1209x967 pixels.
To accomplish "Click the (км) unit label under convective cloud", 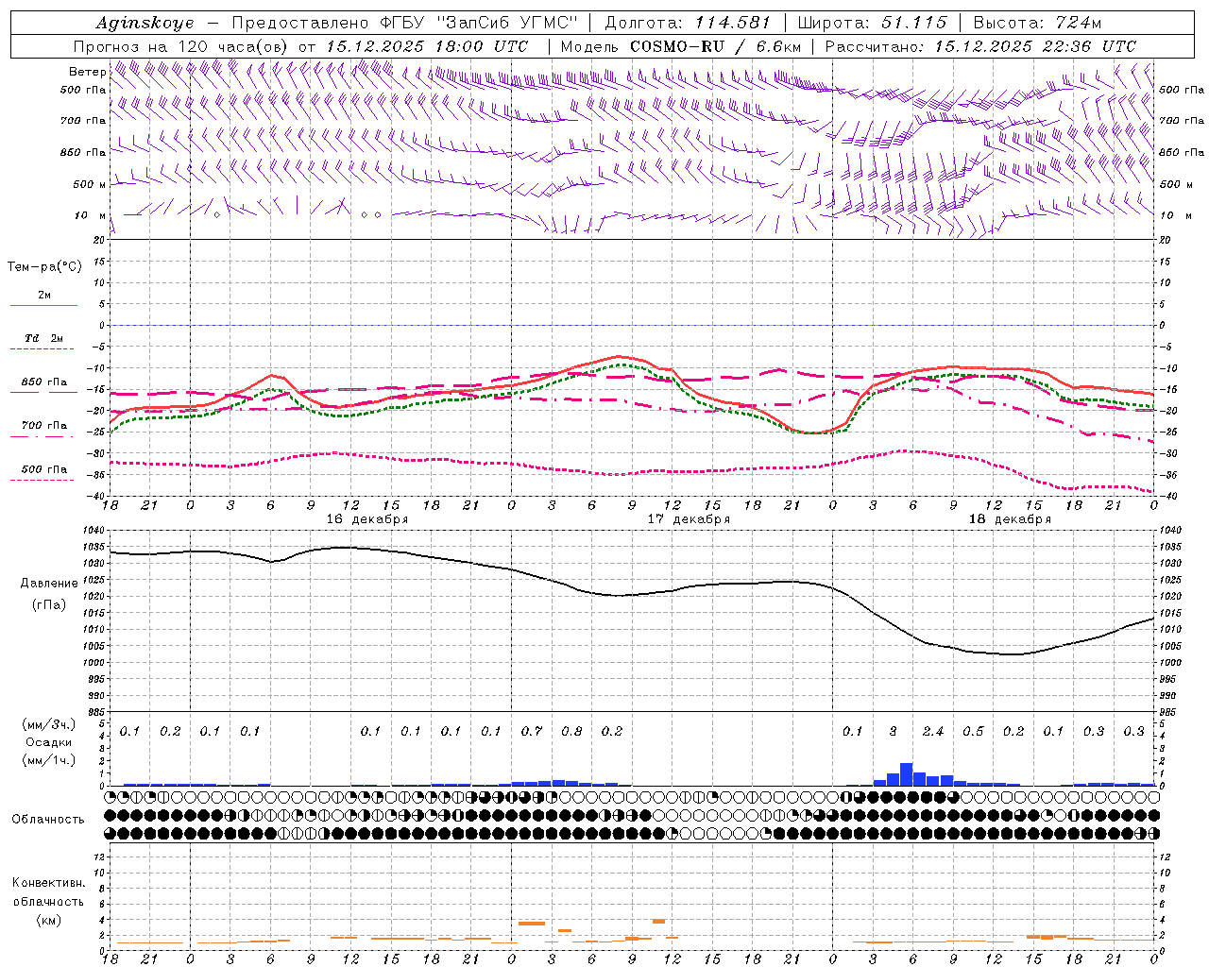I will click(x=48, y=920).
